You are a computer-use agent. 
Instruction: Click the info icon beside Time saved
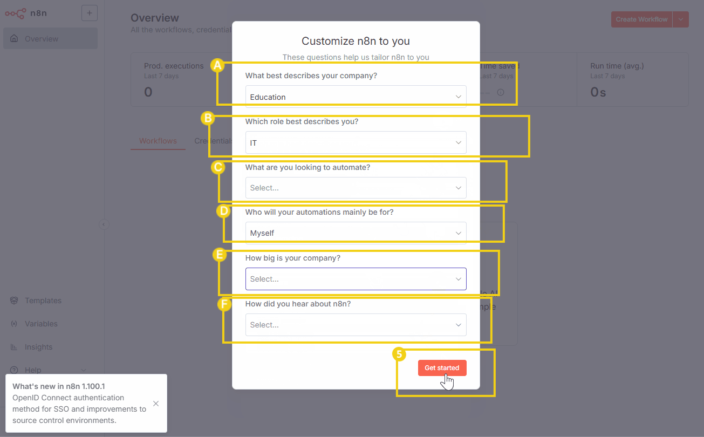tap(500, 92)
